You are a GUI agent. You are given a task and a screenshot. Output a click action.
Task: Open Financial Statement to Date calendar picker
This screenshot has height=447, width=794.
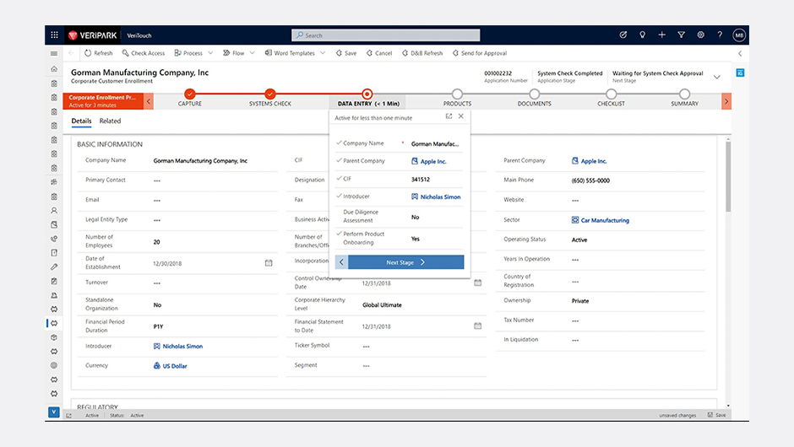[477, 326]
